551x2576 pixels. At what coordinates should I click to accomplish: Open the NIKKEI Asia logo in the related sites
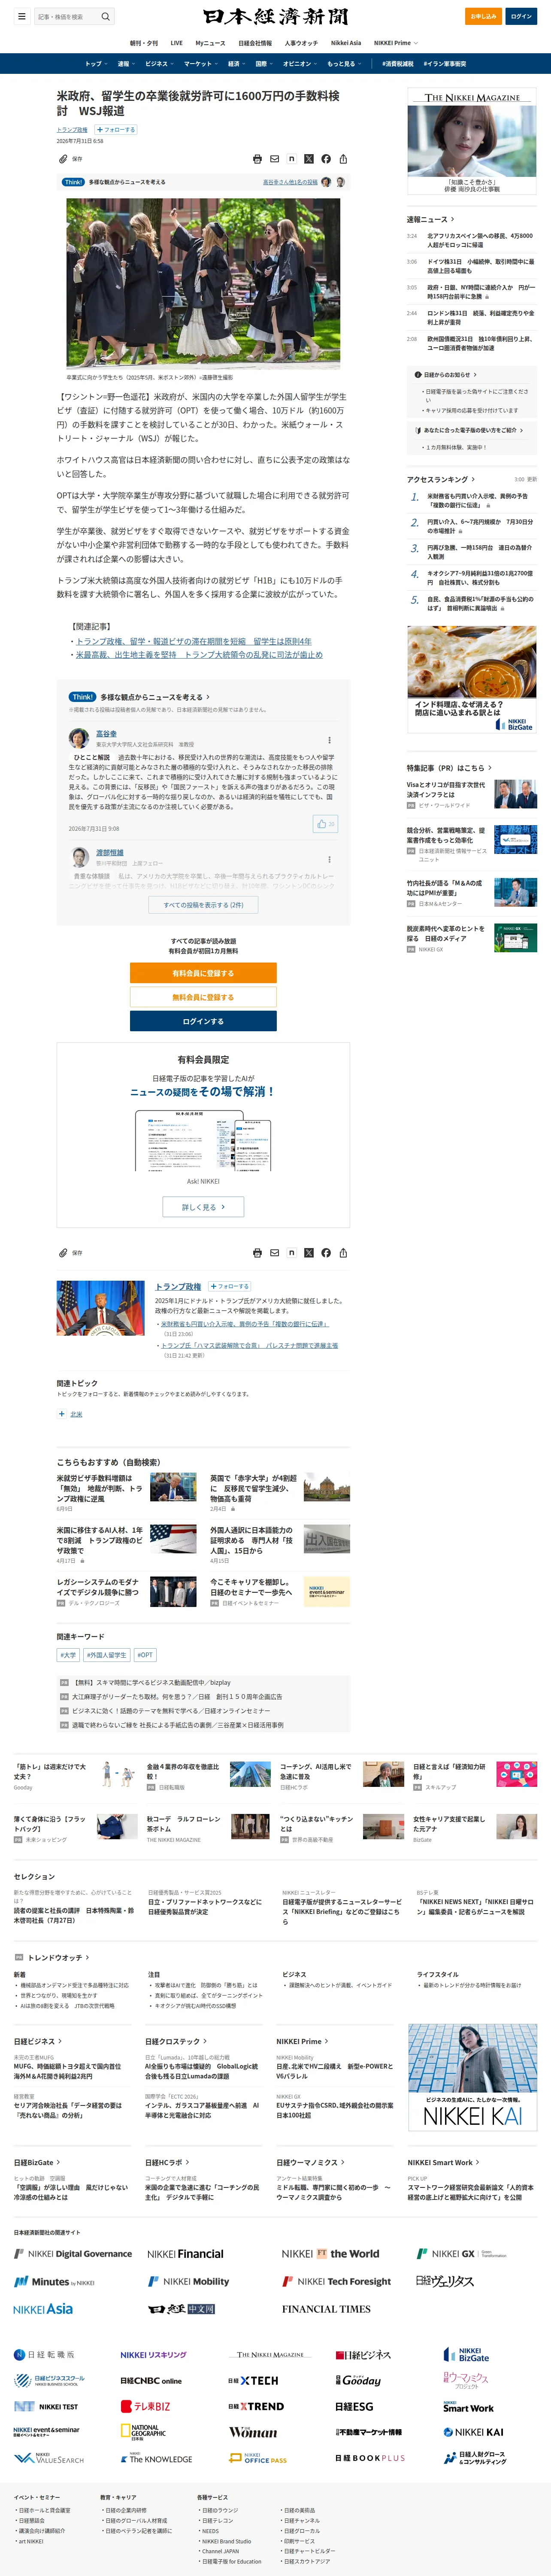tap(43, 2309)
